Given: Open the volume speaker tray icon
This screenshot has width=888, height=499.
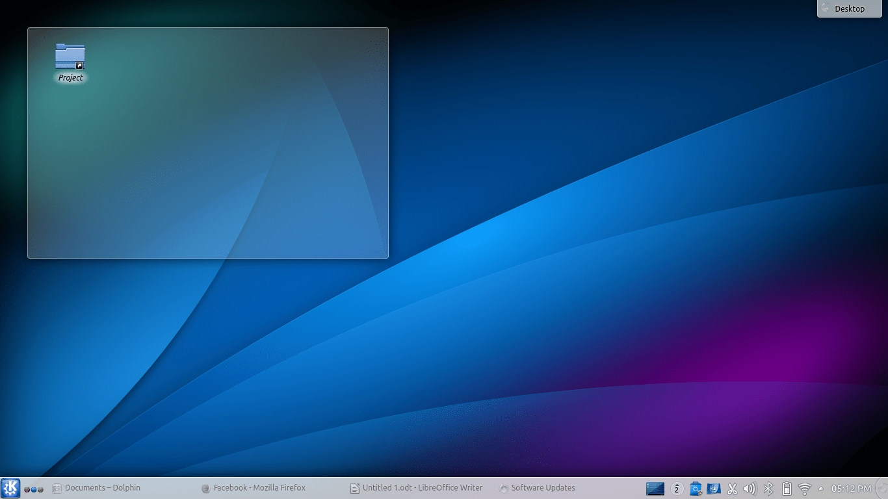Looking at the screenshot, I should tap(750, 489).
